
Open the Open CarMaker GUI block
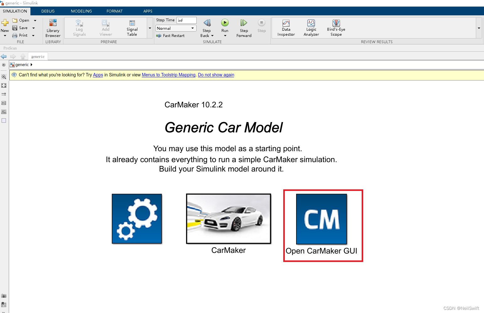321,219
